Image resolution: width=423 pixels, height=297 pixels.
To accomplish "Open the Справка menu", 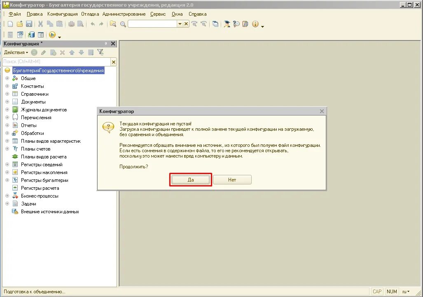I will click(197, 14).
